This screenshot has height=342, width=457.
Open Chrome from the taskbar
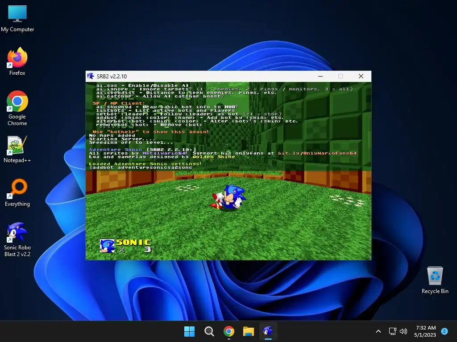coord(229,331)
